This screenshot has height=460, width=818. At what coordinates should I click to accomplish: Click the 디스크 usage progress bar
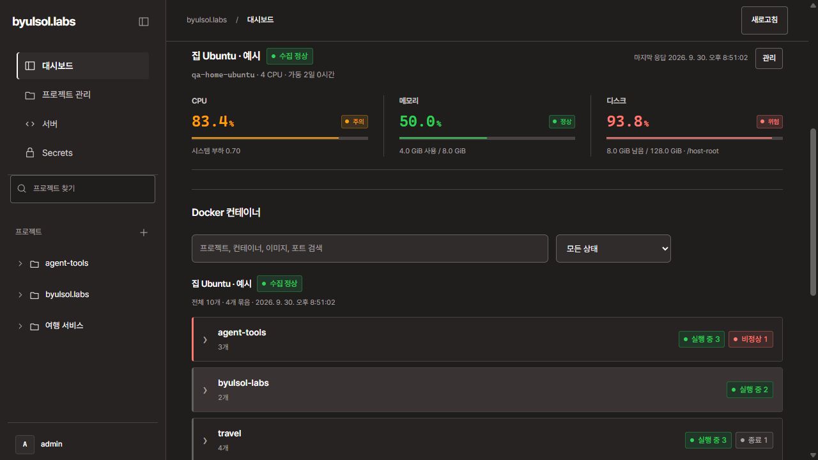(x=695, y=138)
